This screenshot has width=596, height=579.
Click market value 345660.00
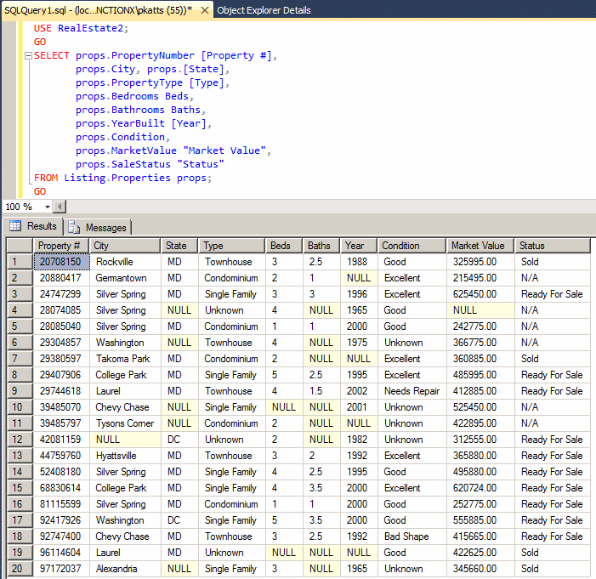point(480,569)
